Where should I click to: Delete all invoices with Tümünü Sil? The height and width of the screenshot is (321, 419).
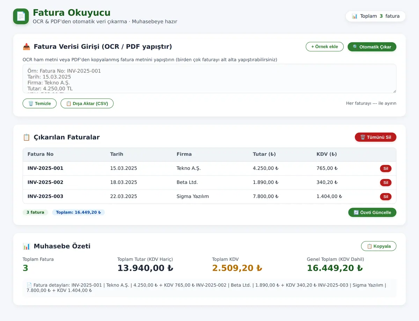(375, 137)
